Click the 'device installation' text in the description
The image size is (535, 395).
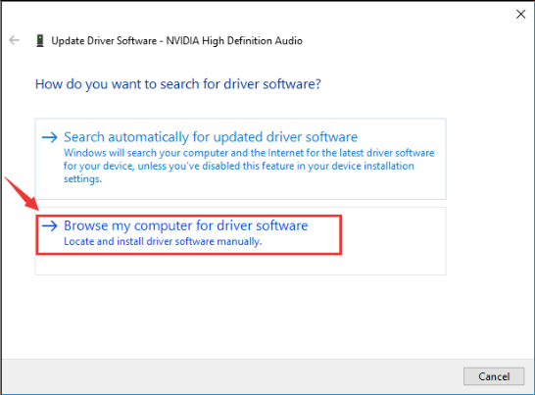tap(372, 166)
